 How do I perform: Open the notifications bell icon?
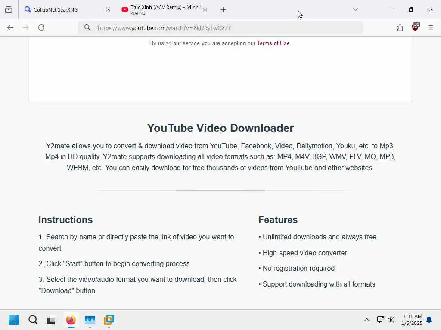tap(429, 320)
